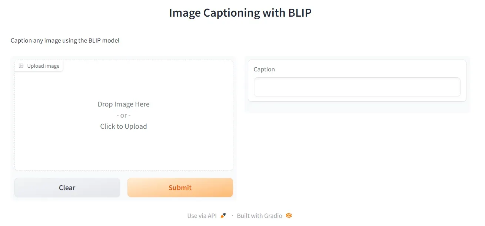Click the description text about BLIP model
485x226 pixels.
[65, 41]
